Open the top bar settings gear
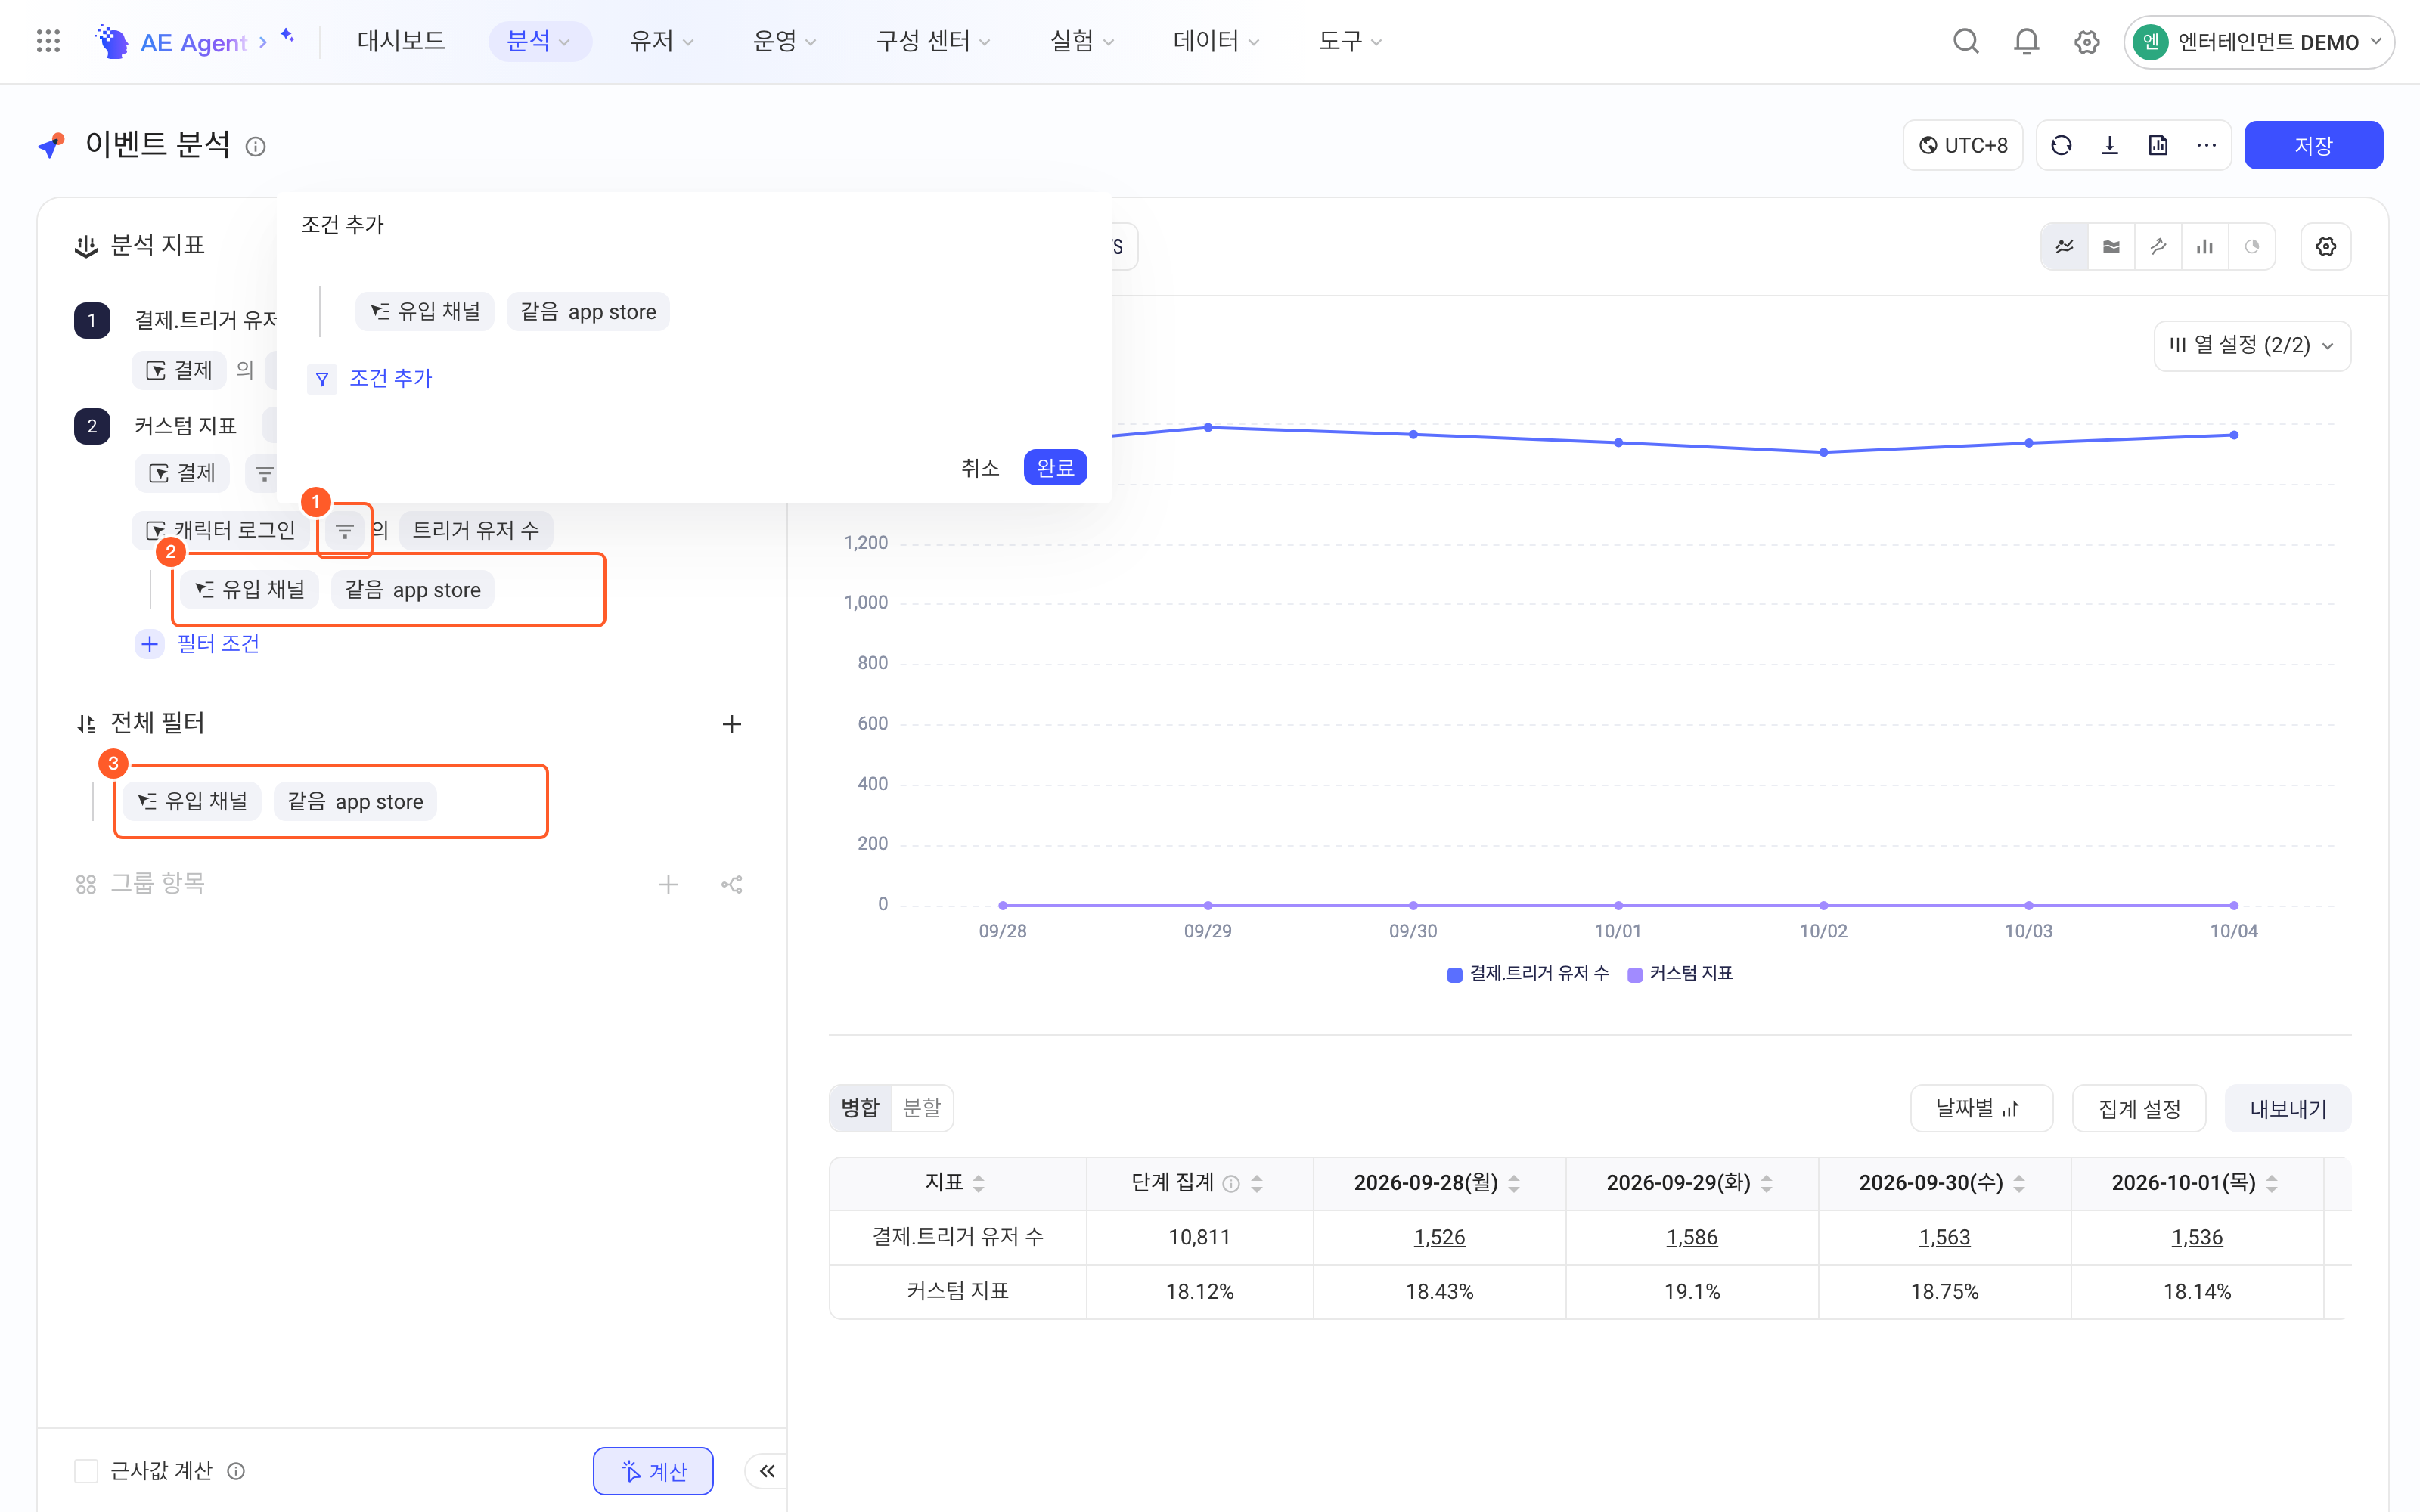2420x1512 pixels. [x=2086, y=42]
